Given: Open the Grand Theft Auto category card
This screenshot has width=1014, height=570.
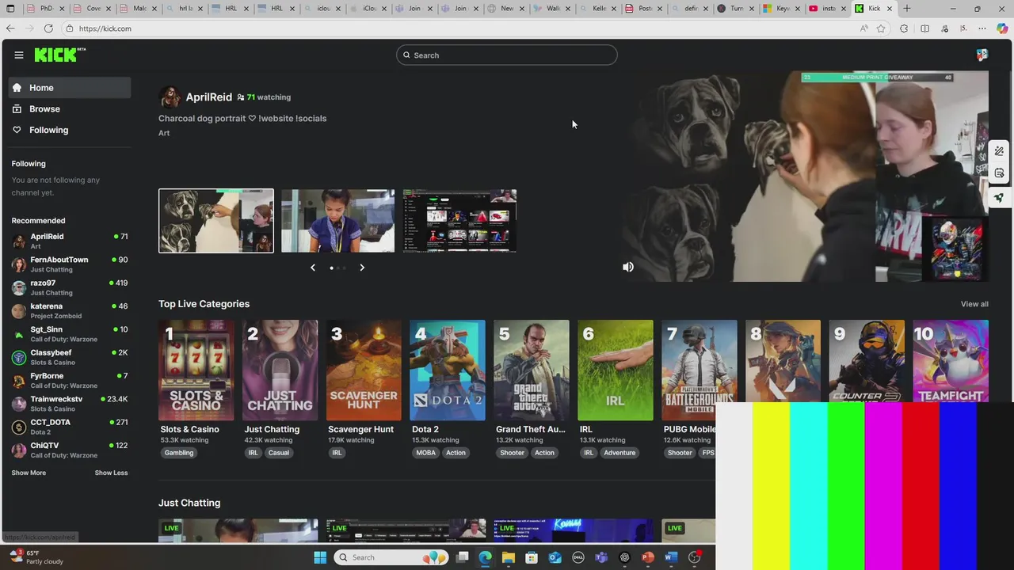Looking at the screenshot, I should tap(532, 370).
